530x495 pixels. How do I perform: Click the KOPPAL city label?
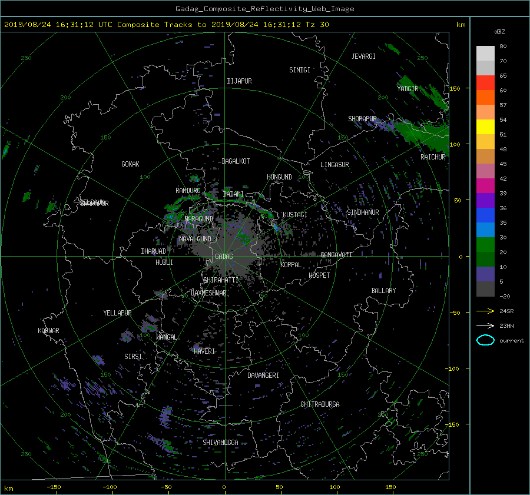(x=291, y=264)
